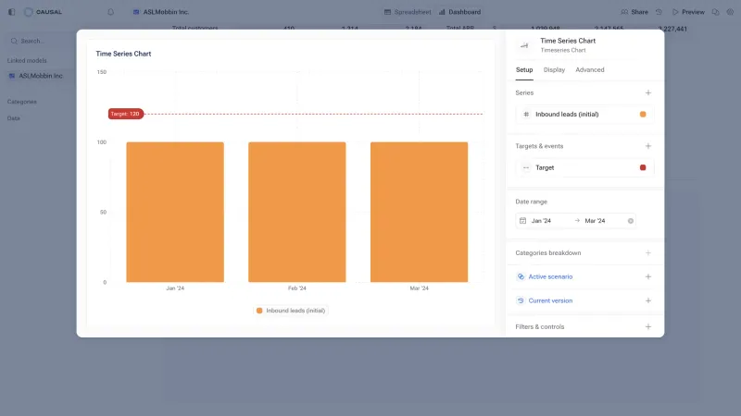Click the Search field in sidebar

(40, 41)
